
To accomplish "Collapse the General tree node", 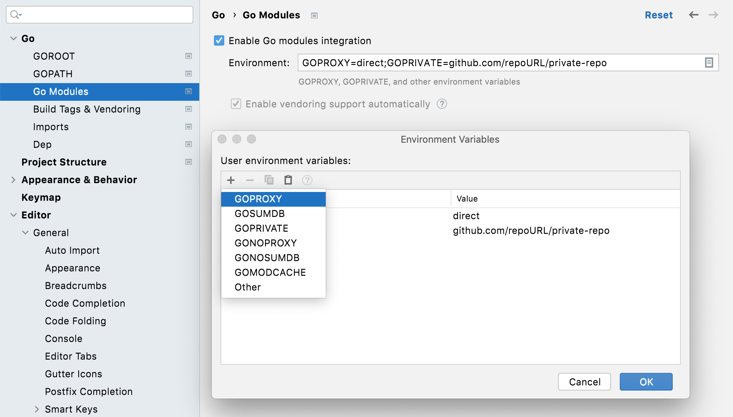I will click(x=25, y=232).
